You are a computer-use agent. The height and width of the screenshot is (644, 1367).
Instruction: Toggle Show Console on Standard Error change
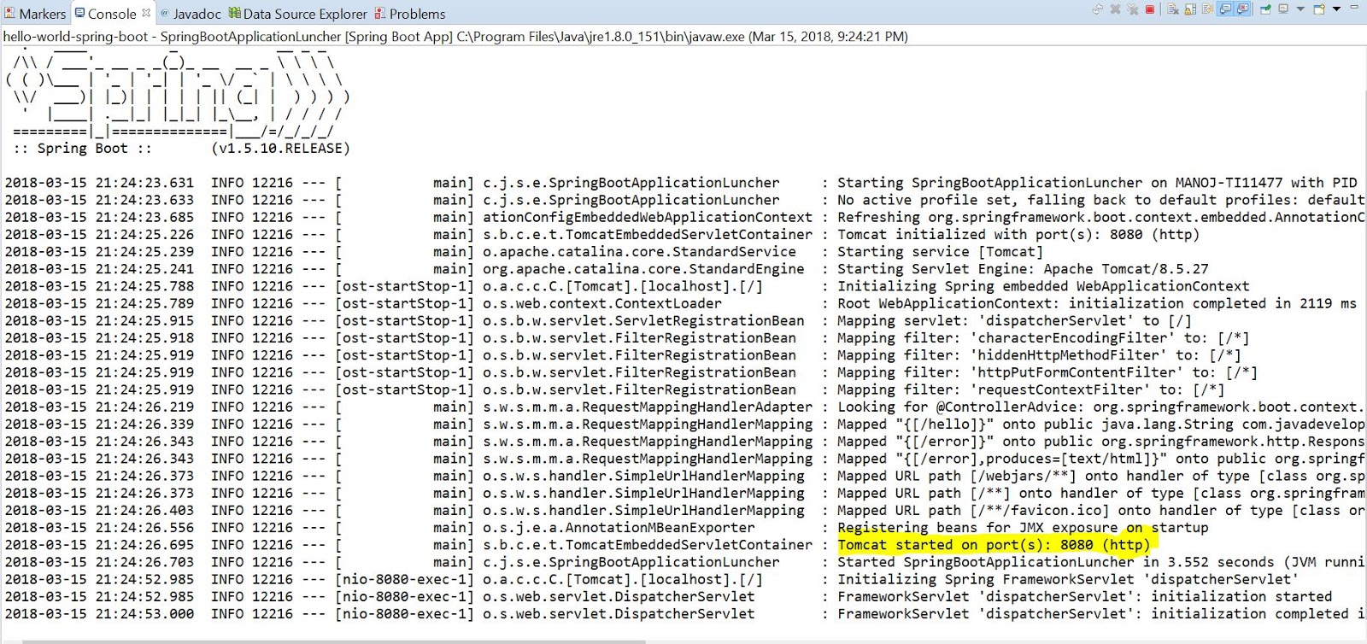click(1242, 9)
